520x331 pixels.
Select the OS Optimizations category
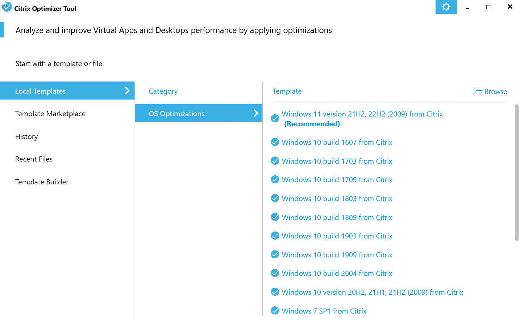pyautogui.click(x=176, y=114)
